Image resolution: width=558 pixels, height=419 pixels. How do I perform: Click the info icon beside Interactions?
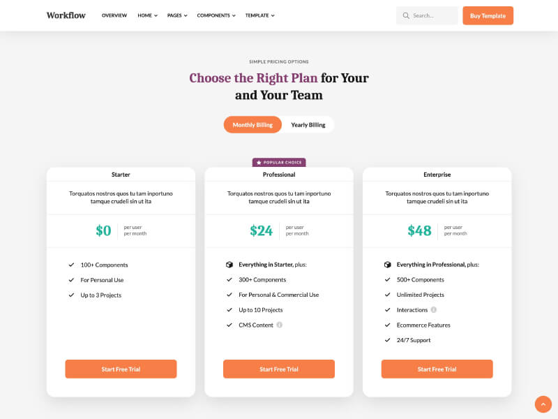(434, 309)
